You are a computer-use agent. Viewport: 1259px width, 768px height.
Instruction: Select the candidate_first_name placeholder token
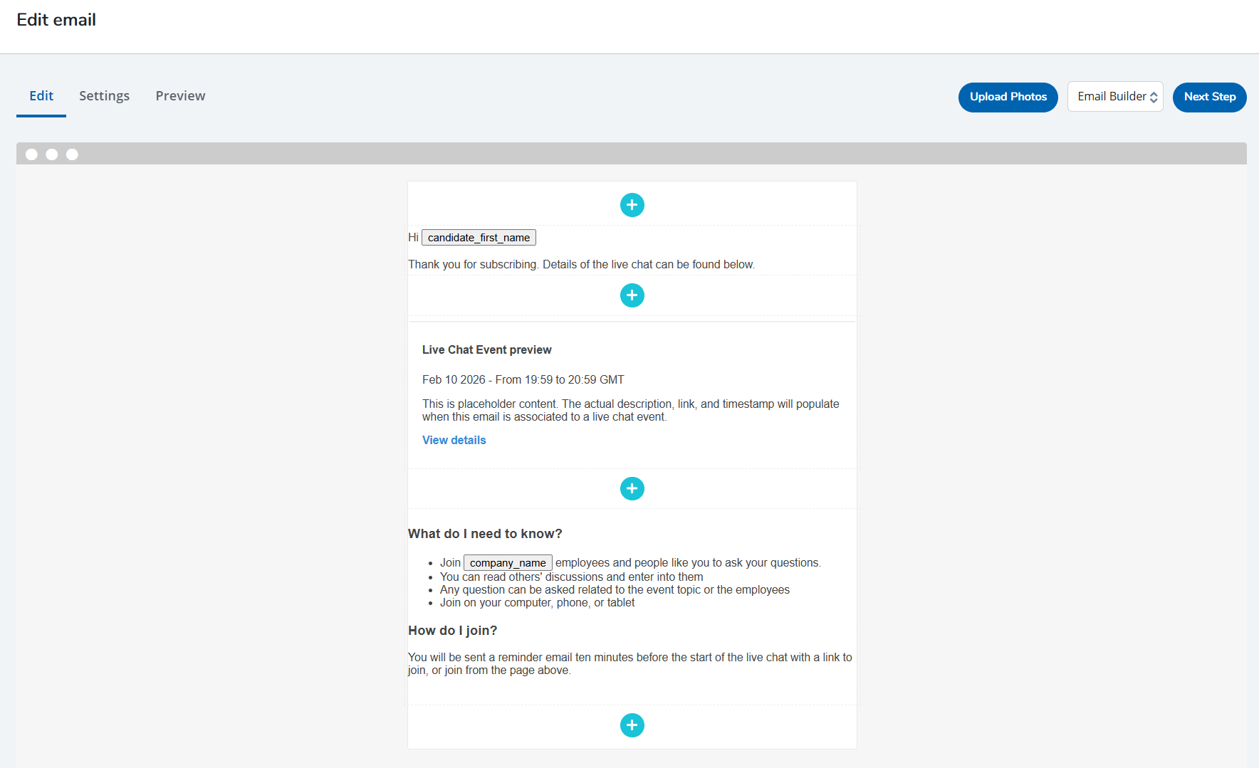tap(478, 237)
